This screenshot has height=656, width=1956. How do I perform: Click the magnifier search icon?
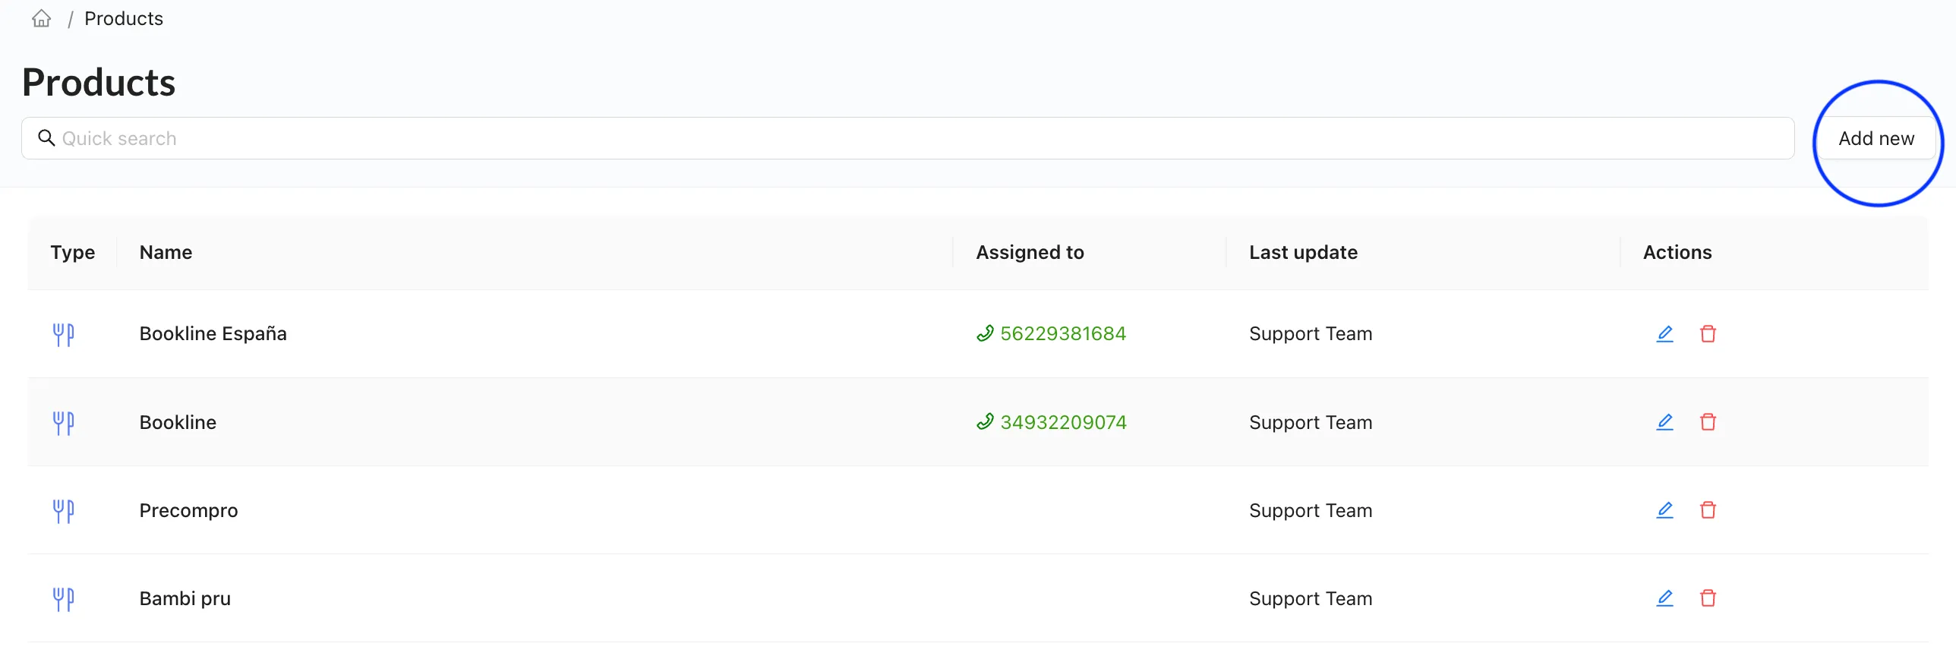click(46, 137)
